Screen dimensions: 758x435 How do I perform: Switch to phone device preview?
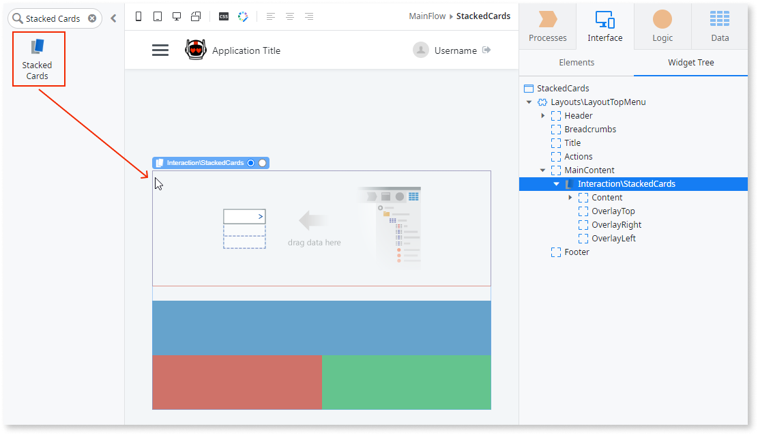coord(139,16)
